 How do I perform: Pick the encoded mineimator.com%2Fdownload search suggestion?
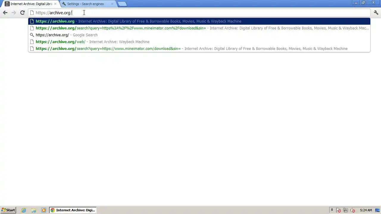coord(199,28)
